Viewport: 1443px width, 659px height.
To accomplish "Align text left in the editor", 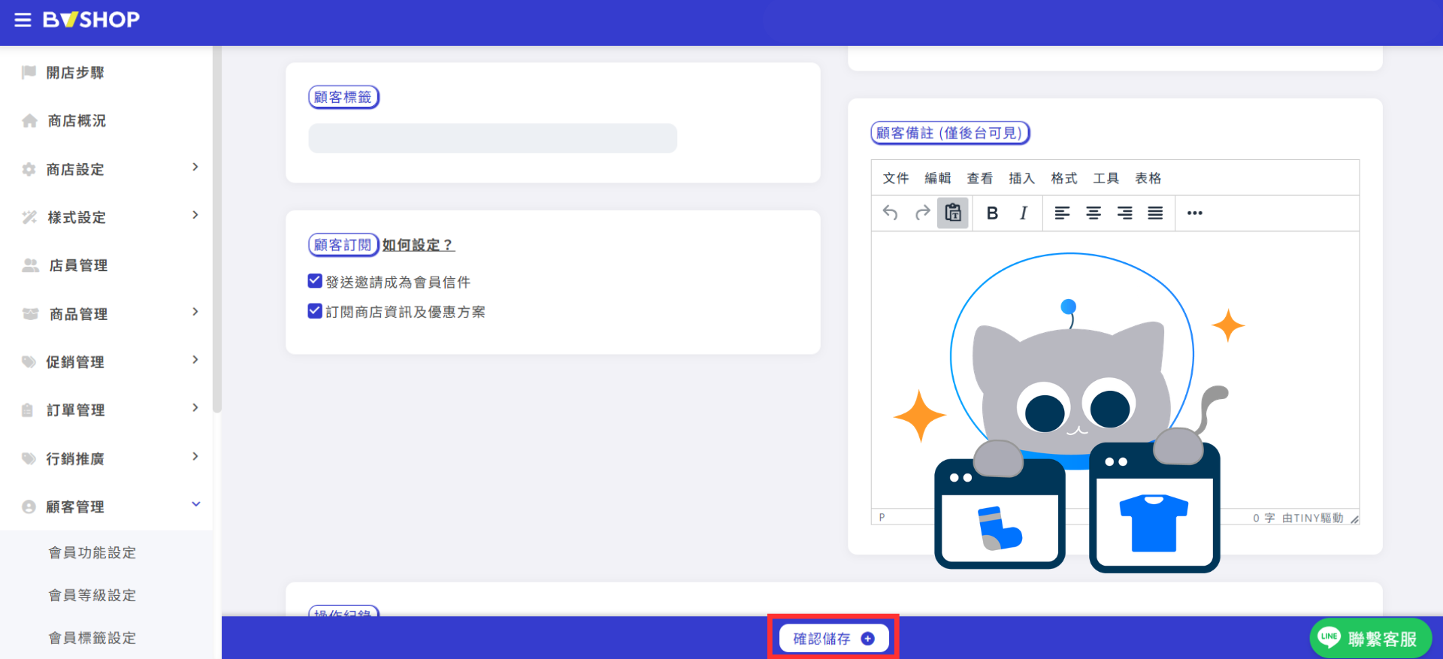I will [x=1062, y=213].
